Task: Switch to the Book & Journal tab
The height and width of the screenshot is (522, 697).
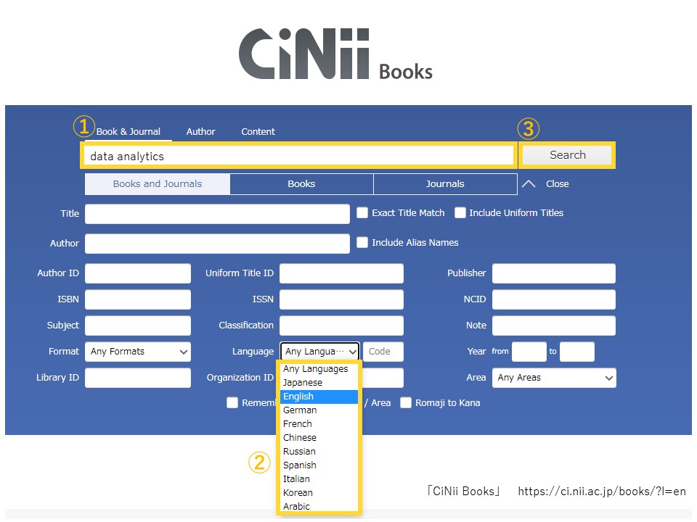Action: coord(128,131)
